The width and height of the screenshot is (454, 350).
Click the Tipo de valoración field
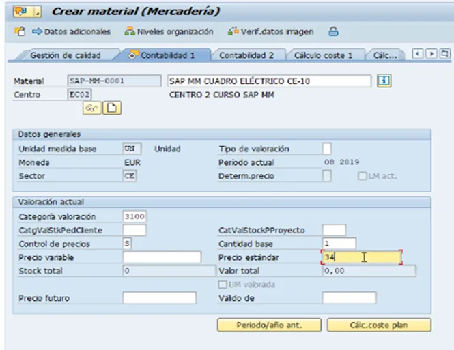pos(327,149)
